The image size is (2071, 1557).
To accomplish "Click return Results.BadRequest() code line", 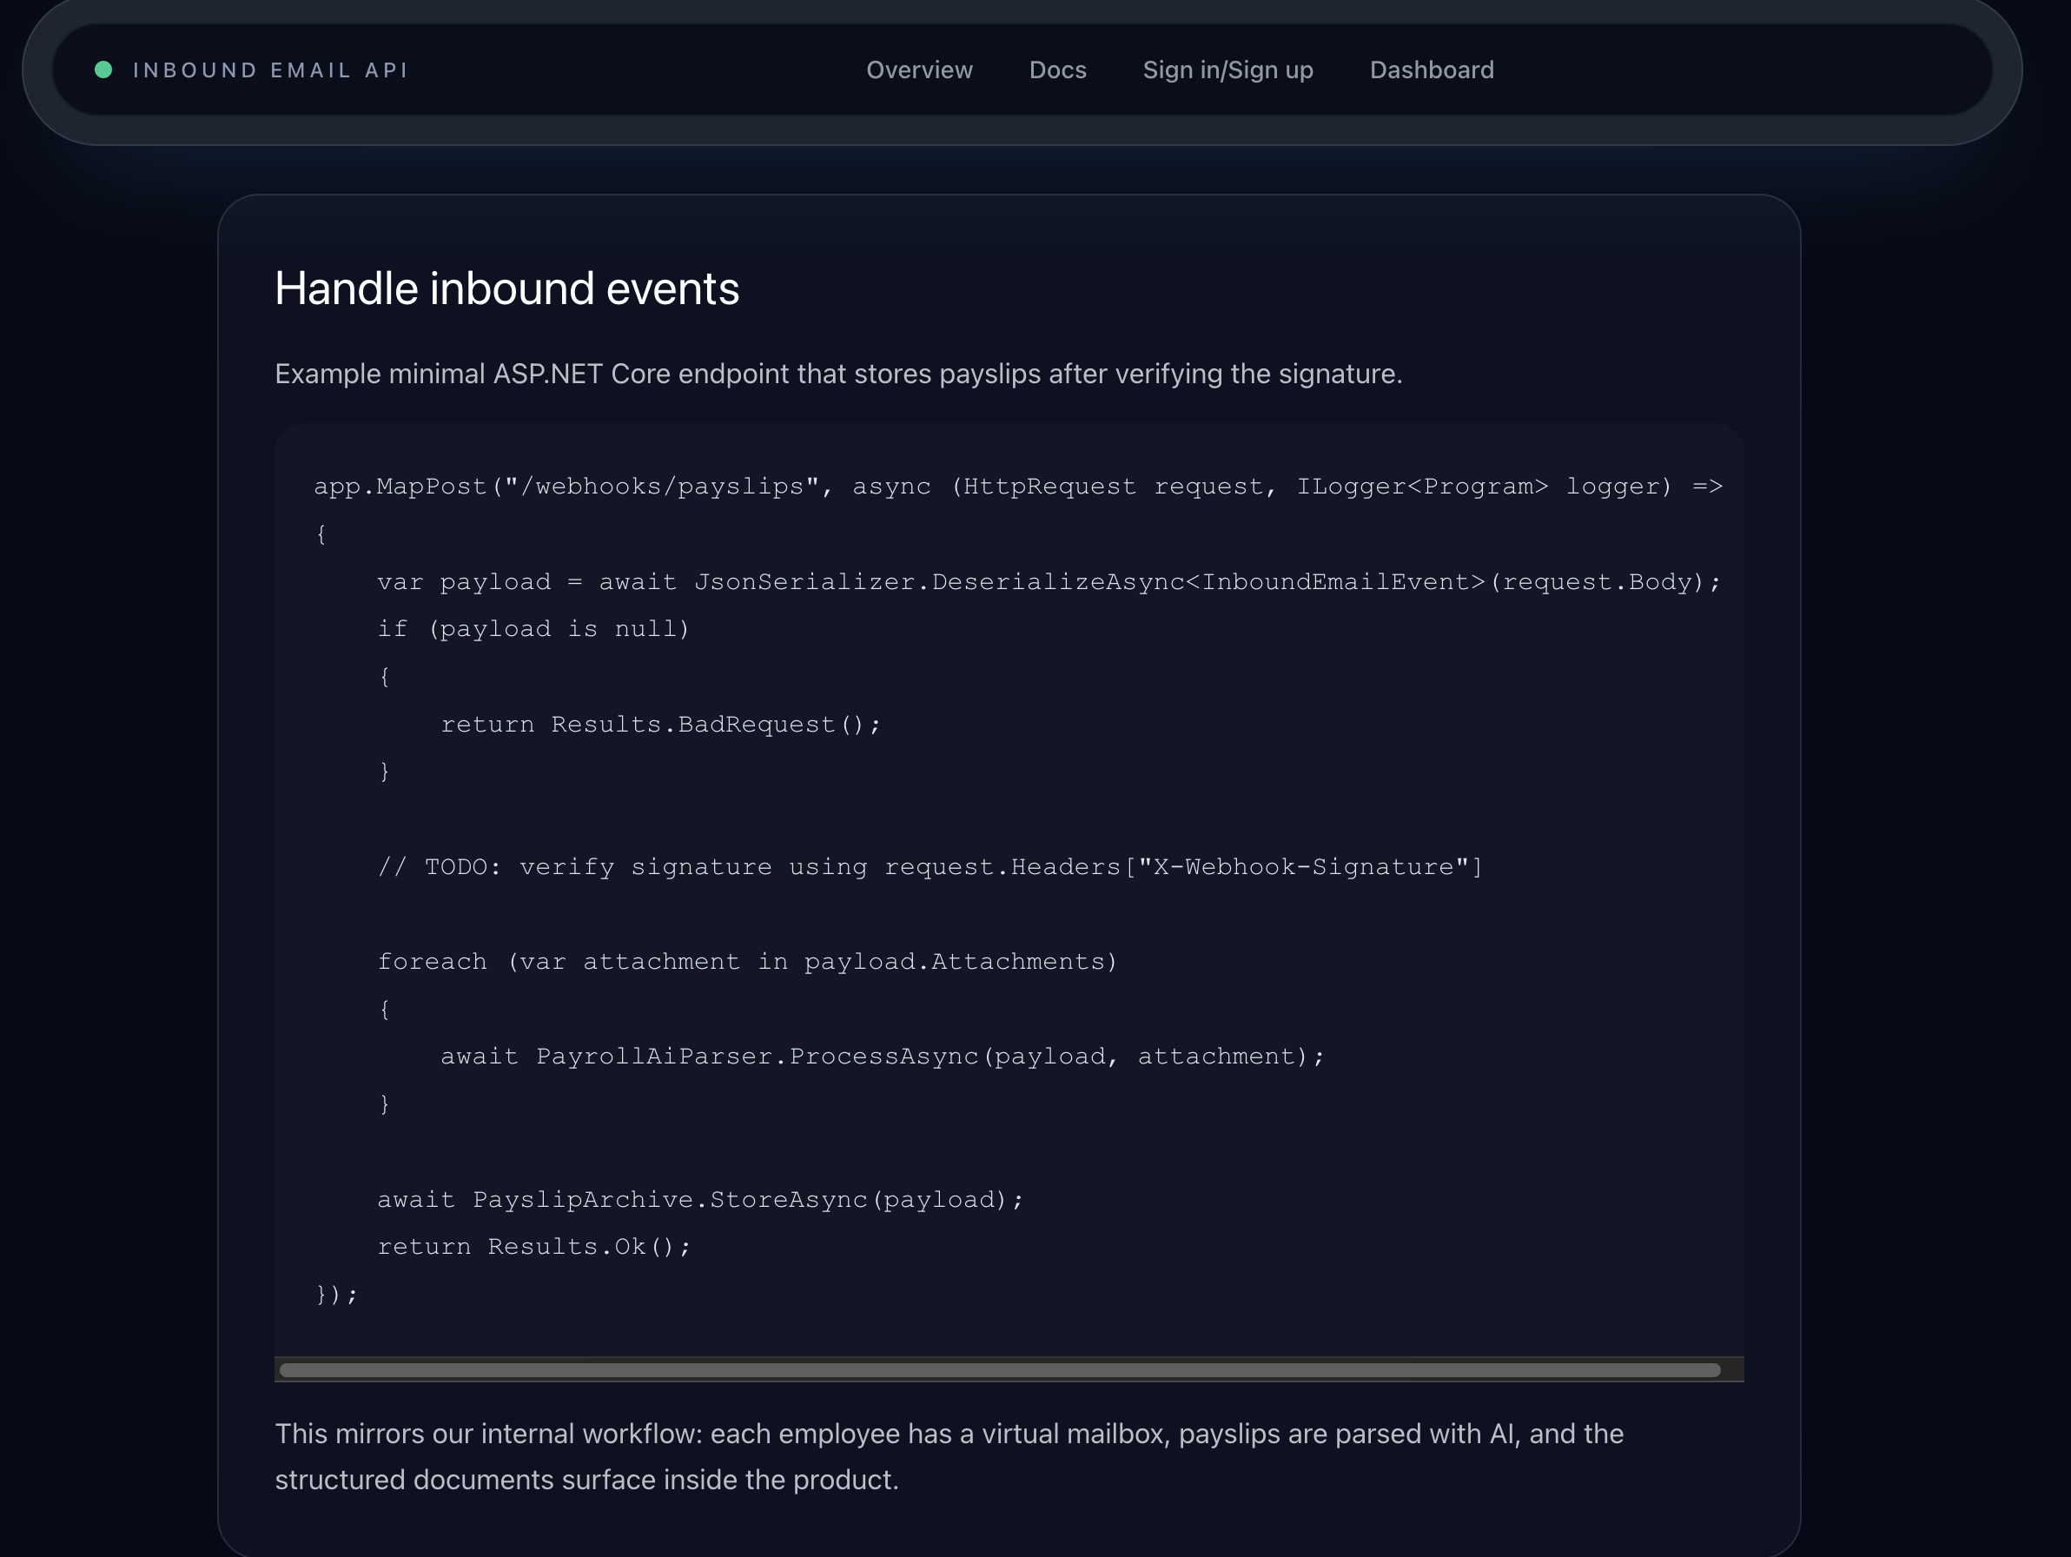I will coord(660,725).
